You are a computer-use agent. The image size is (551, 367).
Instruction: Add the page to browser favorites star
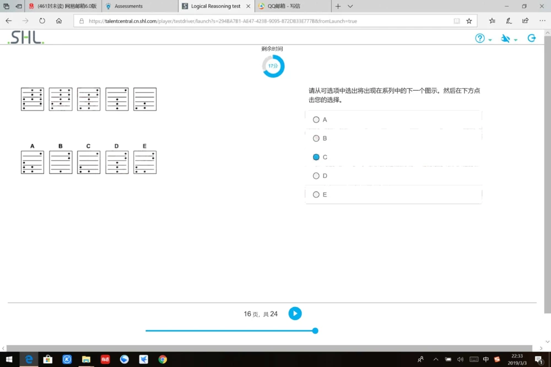point(469,20)
